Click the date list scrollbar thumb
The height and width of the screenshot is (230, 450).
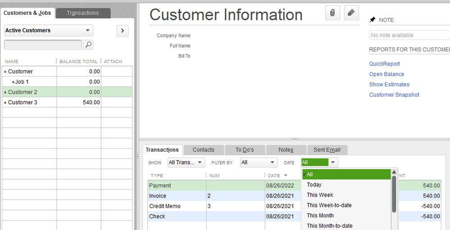[394, 194]
